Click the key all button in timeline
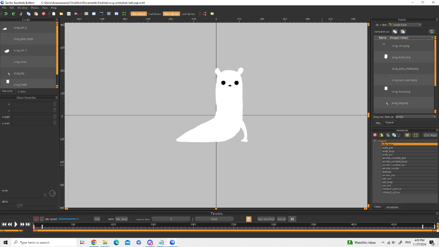Image resolution: width=439 pixels, height=247 pixels. click(x=282, y=219)
